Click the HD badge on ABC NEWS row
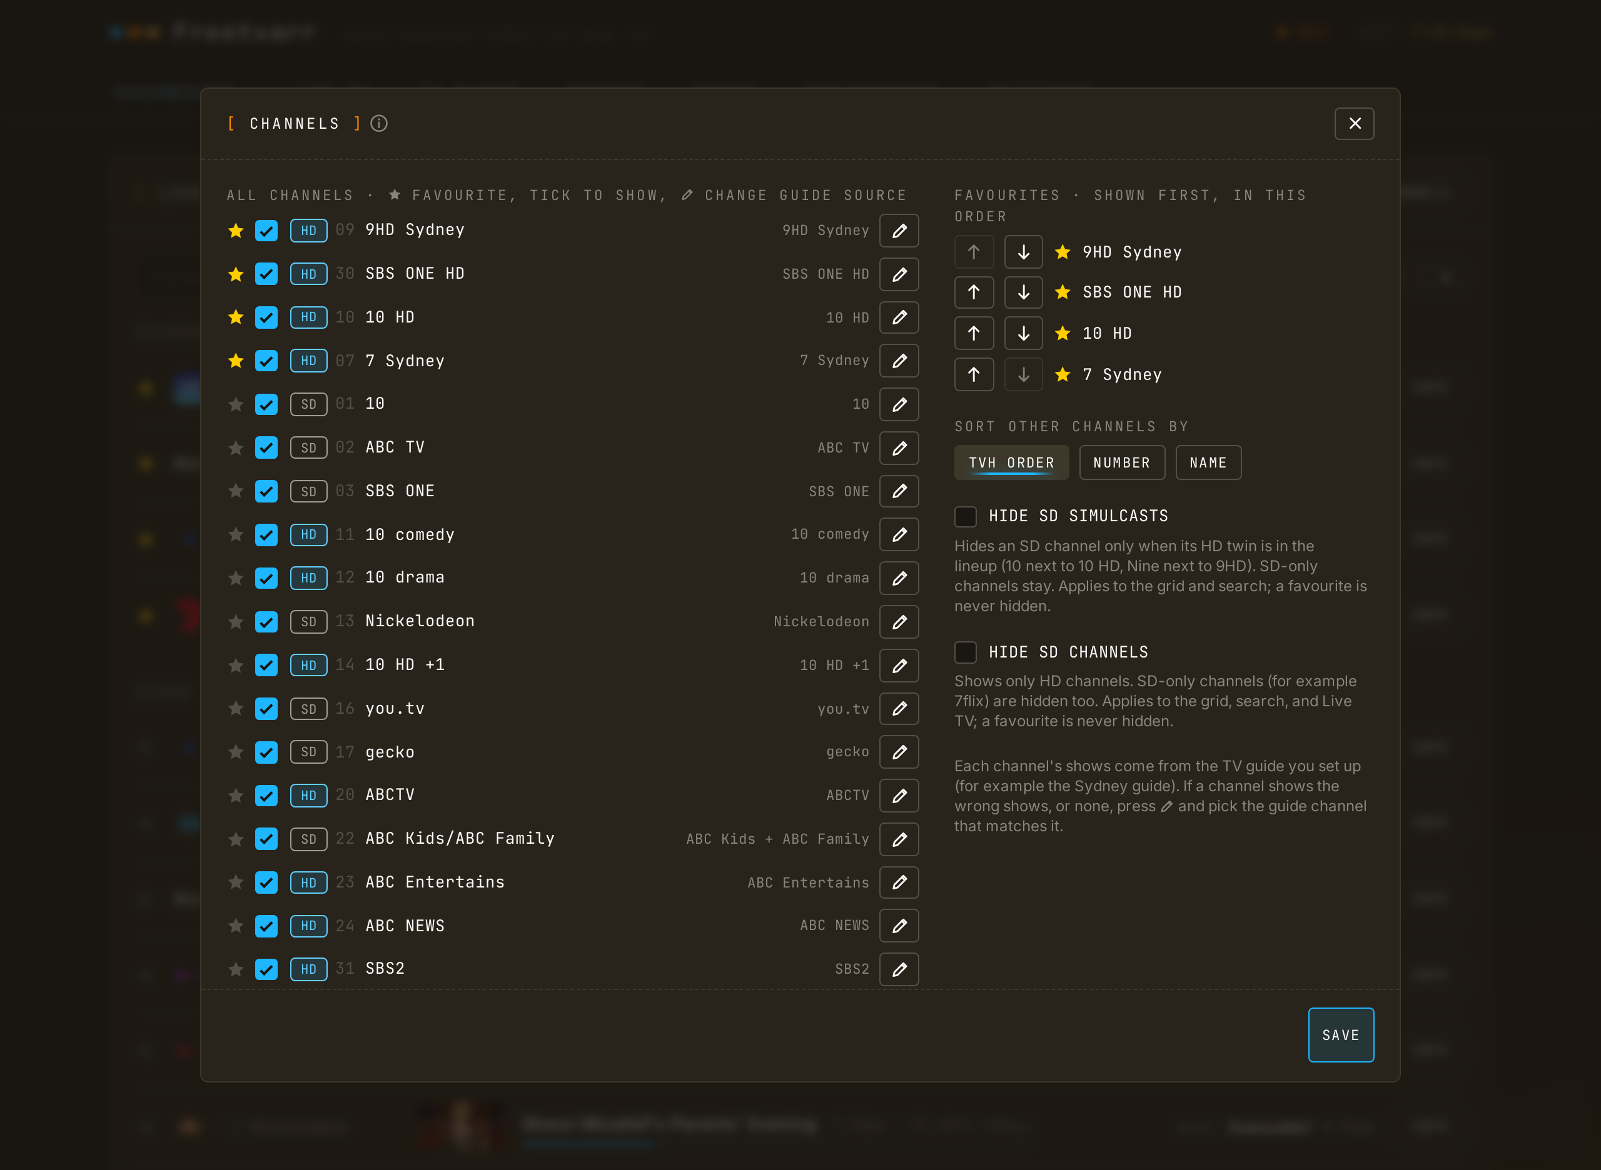The image size is (1601, 1170). (x=309, y=926)
